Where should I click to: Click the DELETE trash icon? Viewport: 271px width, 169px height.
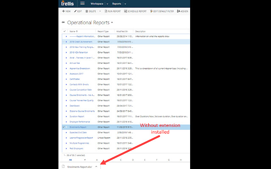click(87, 11)
